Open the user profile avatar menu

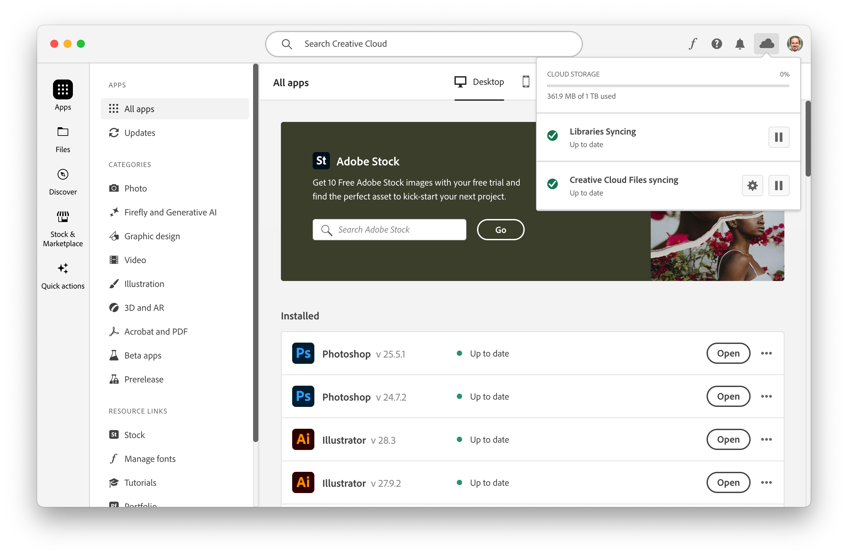[795, 44]
